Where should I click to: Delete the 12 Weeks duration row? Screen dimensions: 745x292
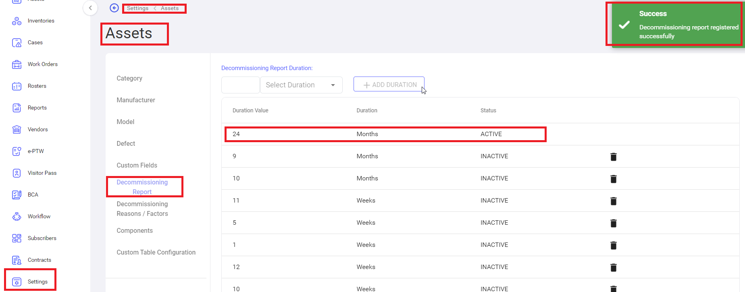(613, 267)
